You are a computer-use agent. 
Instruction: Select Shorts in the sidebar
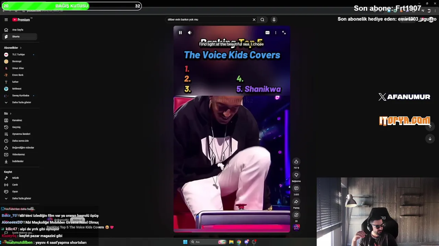point(19,37)
